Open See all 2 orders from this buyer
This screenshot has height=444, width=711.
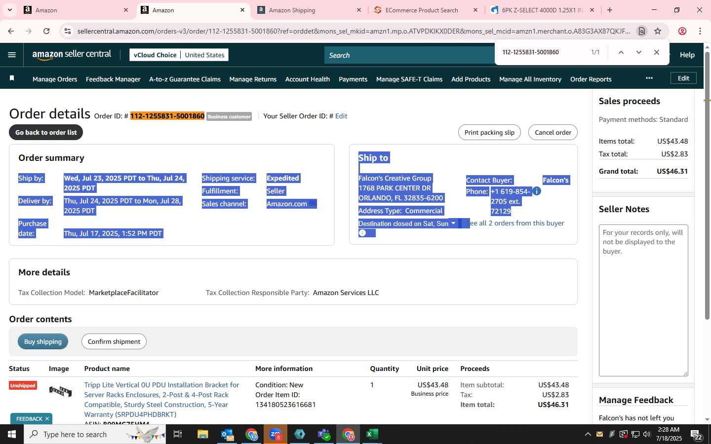click(x=515, y=223)
